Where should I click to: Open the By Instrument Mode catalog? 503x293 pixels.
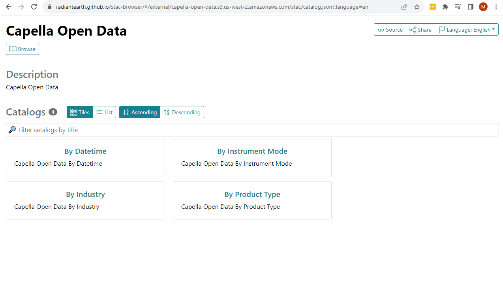(x=252, y=151)
